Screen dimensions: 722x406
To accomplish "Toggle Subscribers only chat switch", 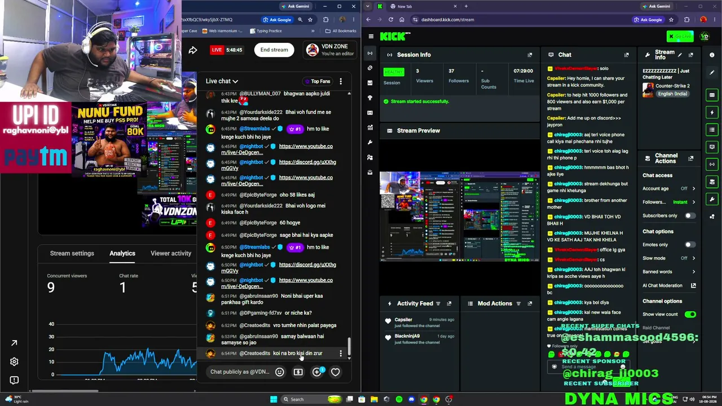I will click(x=689, y=215).
